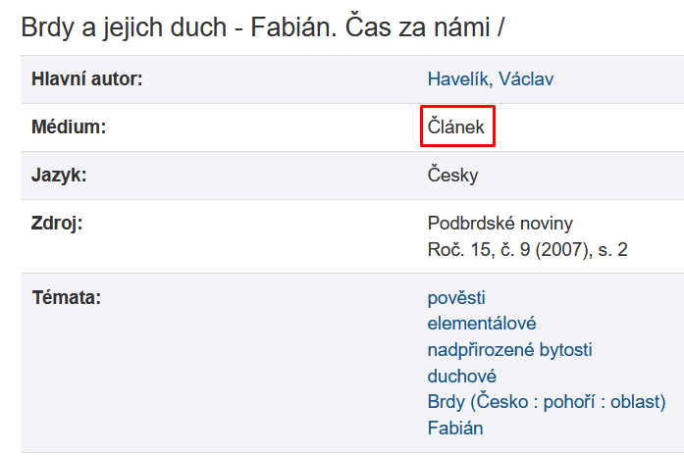Open the elementálové topic link
This screenshot has width=684, height=456.
click(x=482, y=324)
